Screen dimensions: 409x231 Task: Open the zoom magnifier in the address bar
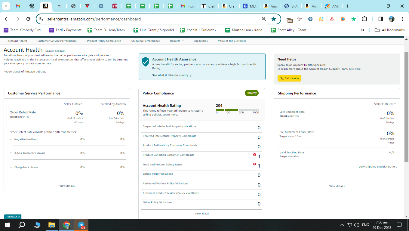(x=264, y=19)
